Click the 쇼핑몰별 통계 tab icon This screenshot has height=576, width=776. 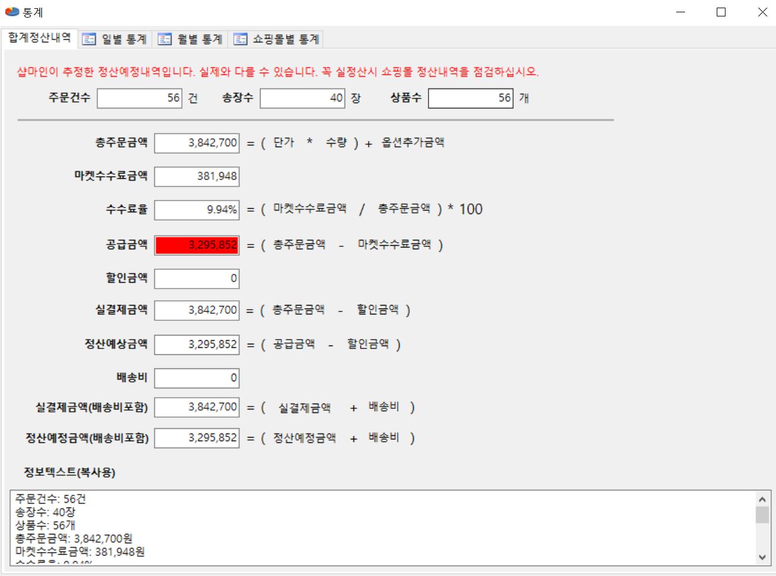241,39
